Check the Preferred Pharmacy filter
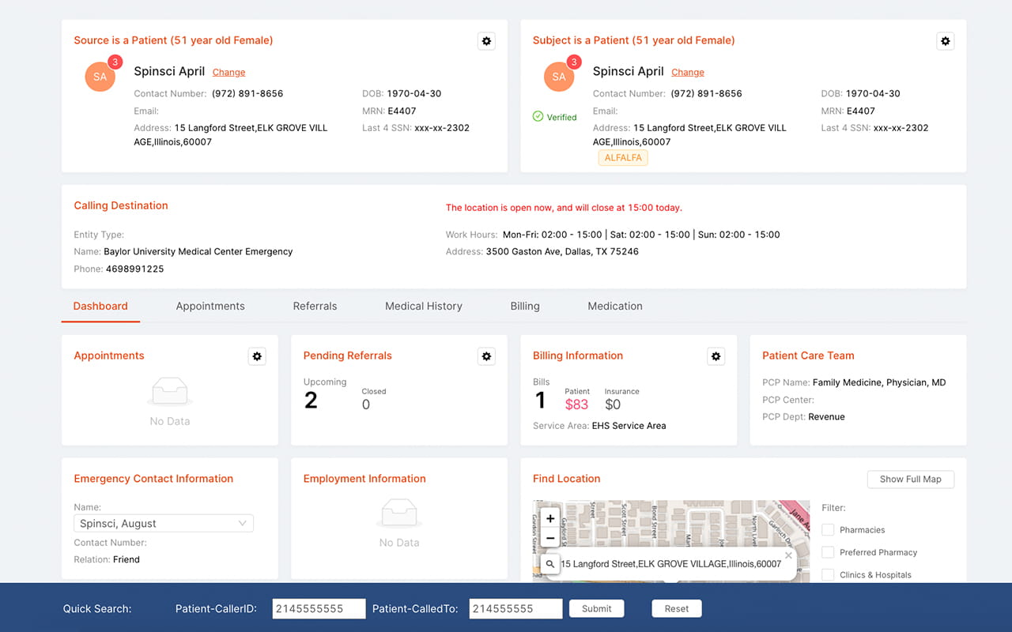1012x632 pixels. 828,552
